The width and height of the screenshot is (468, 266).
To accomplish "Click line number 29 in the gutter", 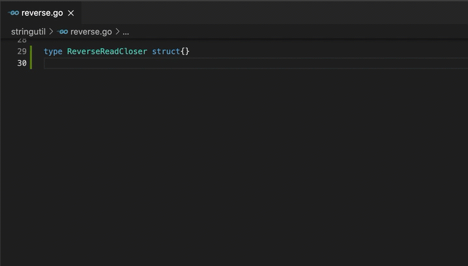I will [22, 51].
